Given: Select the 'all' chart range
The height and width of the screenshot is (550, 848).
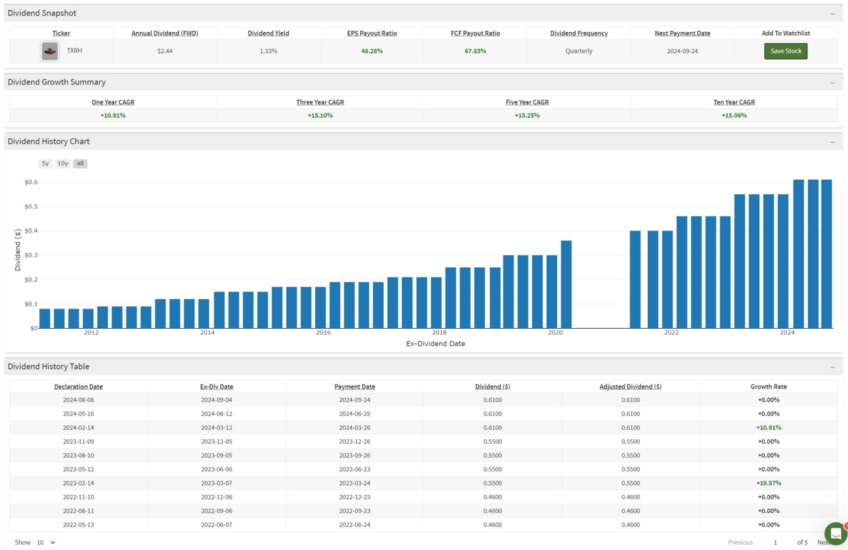Looking at the screenshot, I should click(x=80, y=163).
